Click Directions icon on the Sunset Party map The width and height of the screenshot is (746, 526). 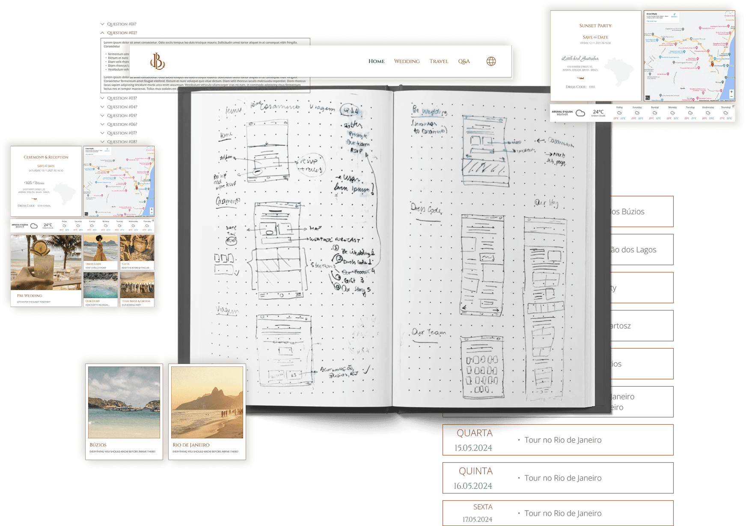pyautogui.click(x=675, y=15)
